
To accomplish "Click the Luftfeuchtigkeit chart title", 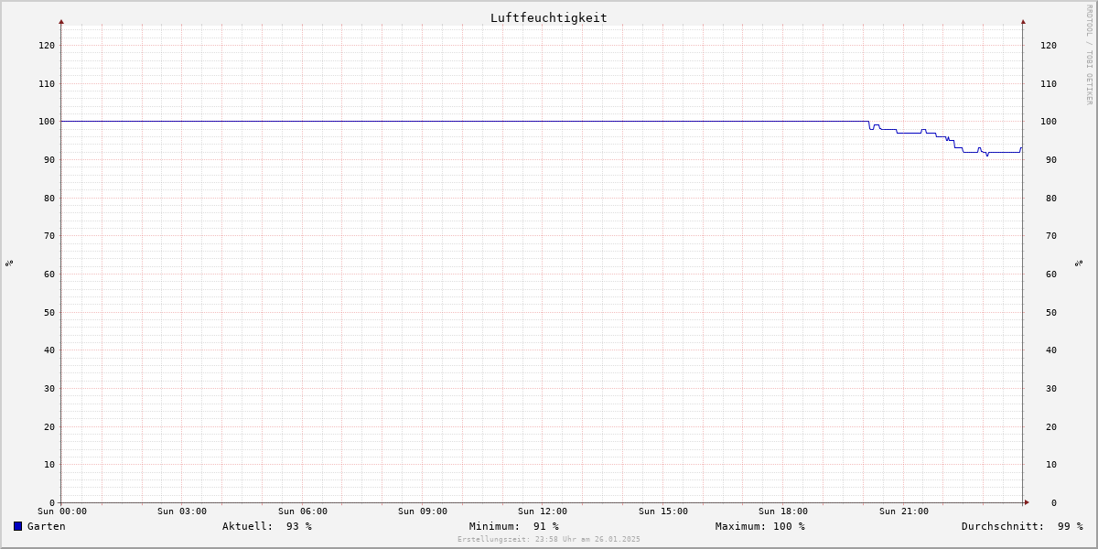I will (x=549, y=17).
